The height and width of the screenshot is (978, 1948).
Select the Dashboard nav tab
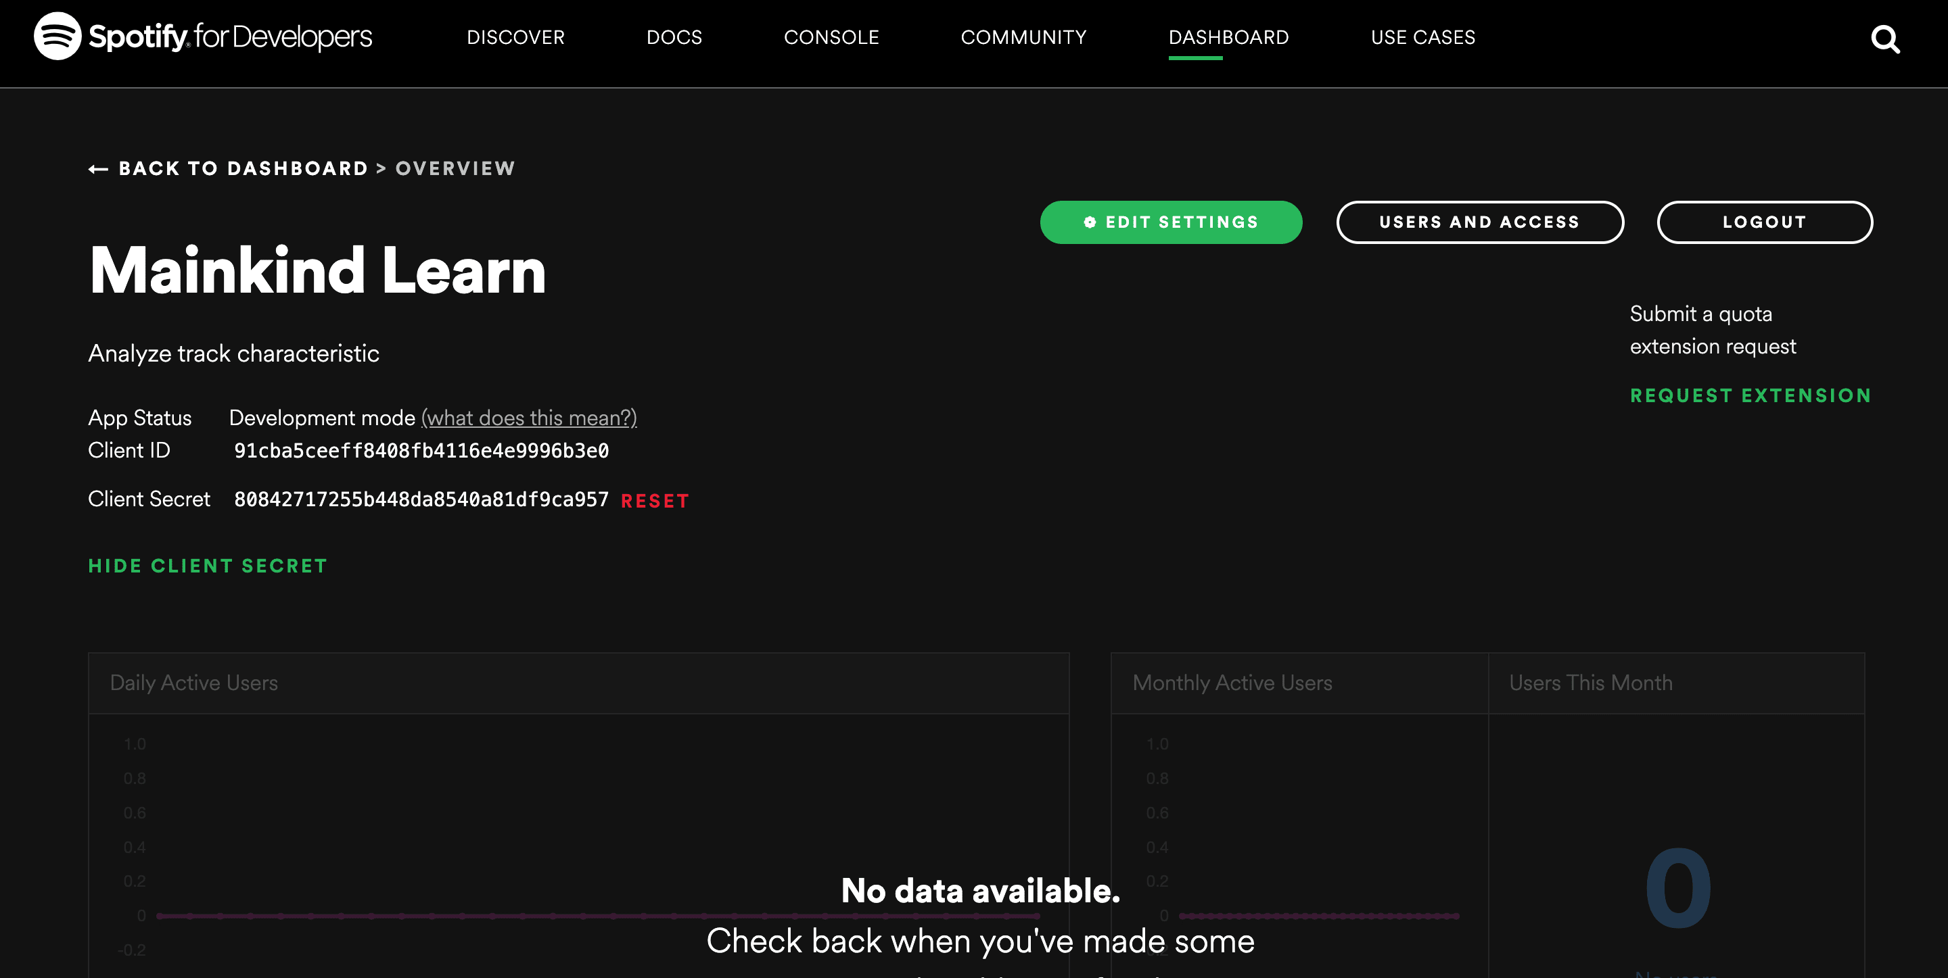[x=1228, y=37]
